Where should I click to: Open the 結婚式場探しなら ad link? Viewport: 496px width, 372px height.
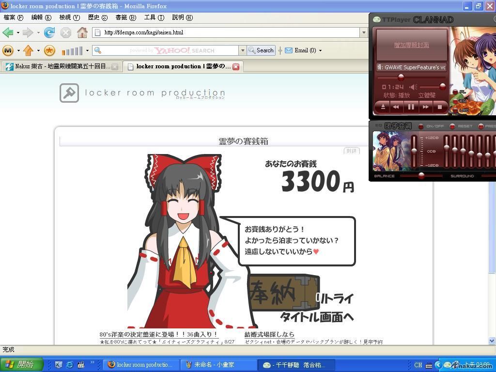pos(269,334)
